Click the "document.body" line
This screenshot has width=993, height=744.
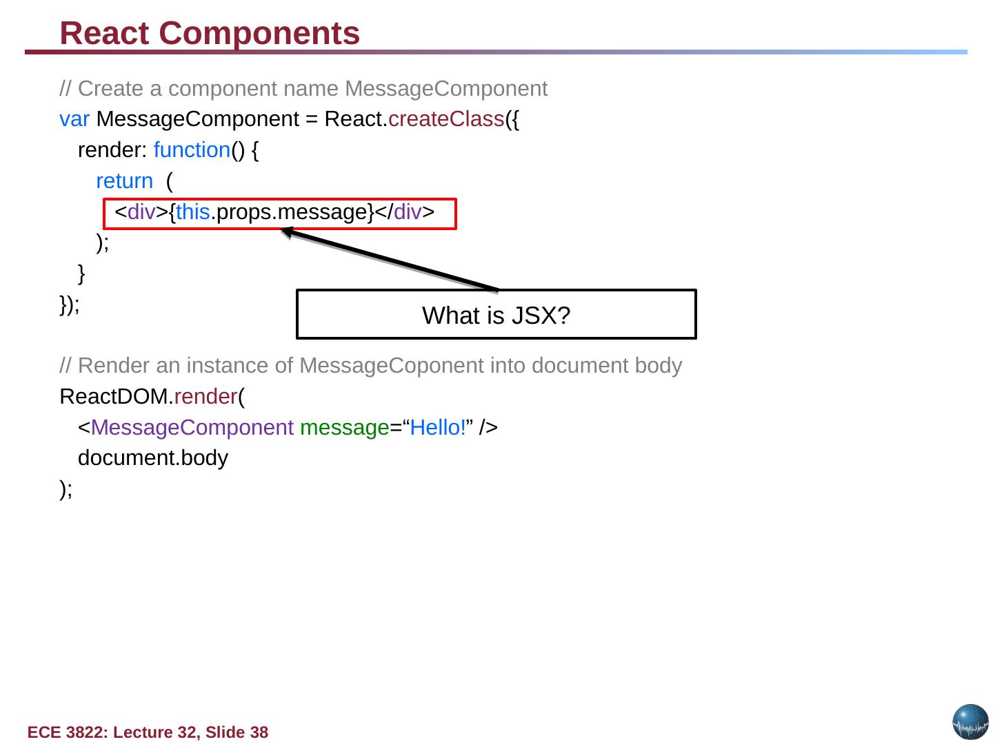(152, 458)
